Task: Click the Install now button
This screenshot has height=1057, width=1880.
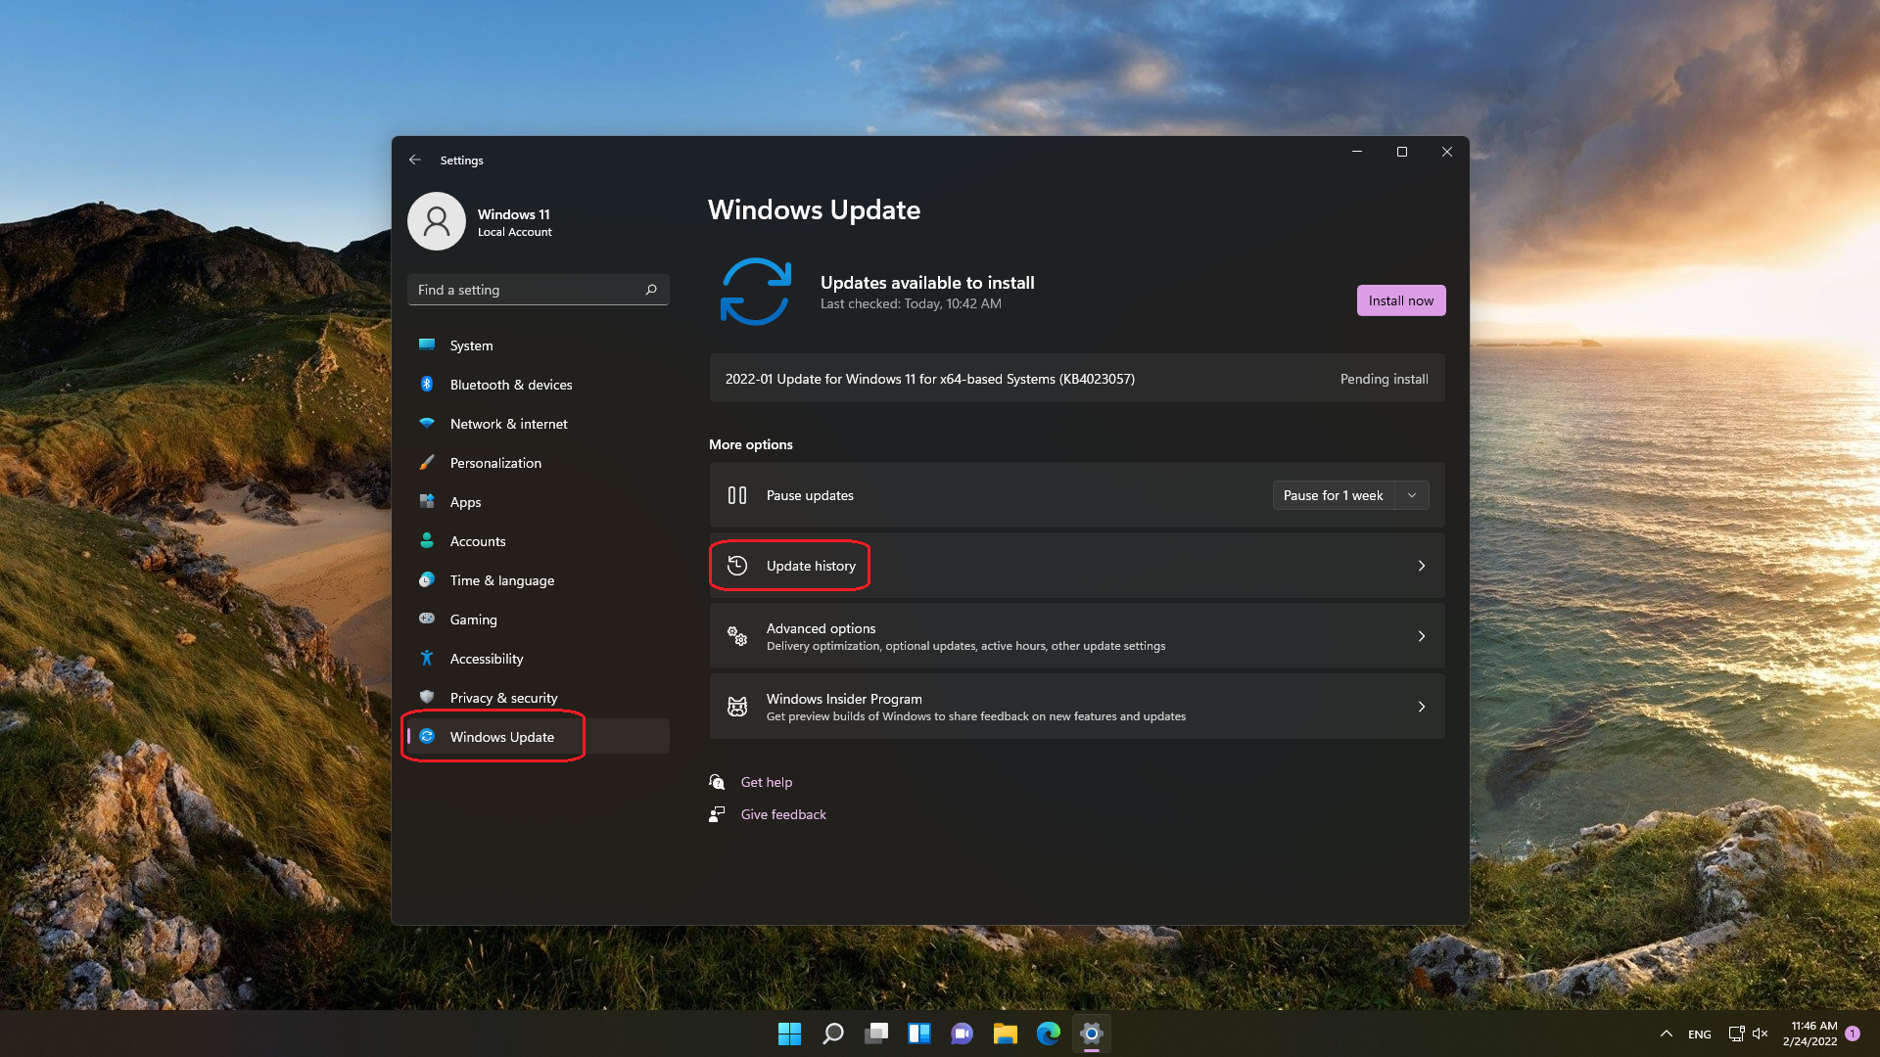Action: coord(1400,300)
